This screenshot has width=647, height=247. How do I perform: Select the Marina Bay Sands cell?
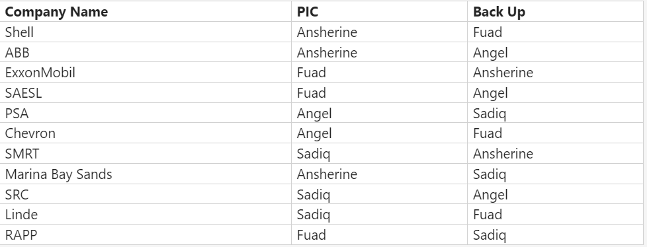[x=146, y=174]
